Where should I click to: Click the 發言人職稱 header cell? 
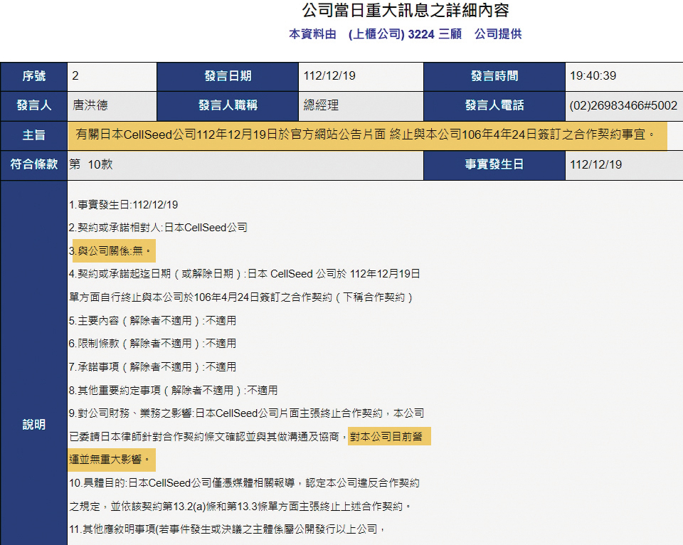point(228,106)
